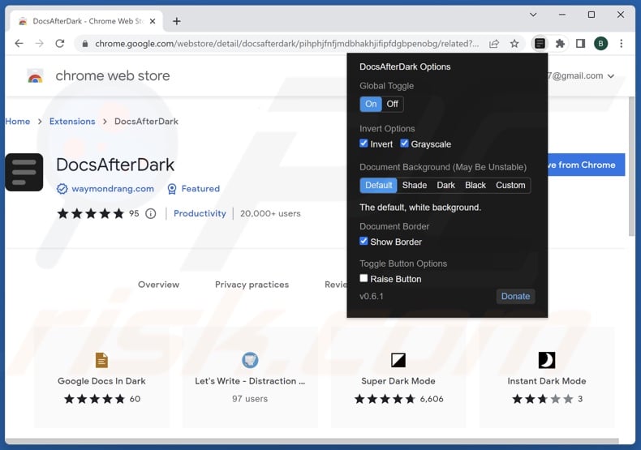
Task: View site info via the lock icon
Action: point(85,43)
